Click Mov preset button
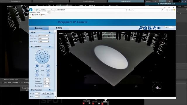The width and height of the screenshot is (187, 105). click(x=48, y=94)
